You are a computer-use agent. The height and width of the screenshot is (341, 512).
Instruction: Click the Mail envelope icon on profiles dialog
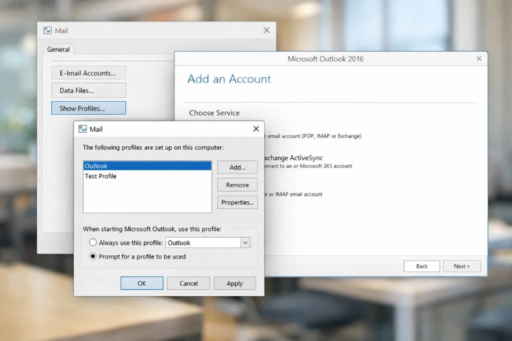83,128
